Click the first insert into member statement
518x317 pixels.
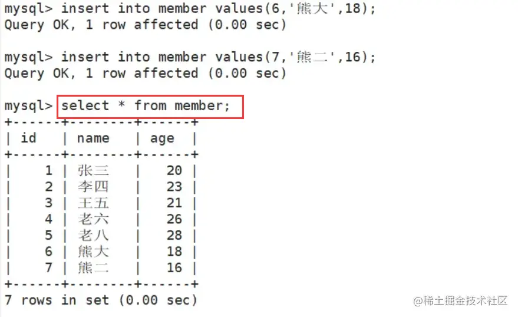219,8
